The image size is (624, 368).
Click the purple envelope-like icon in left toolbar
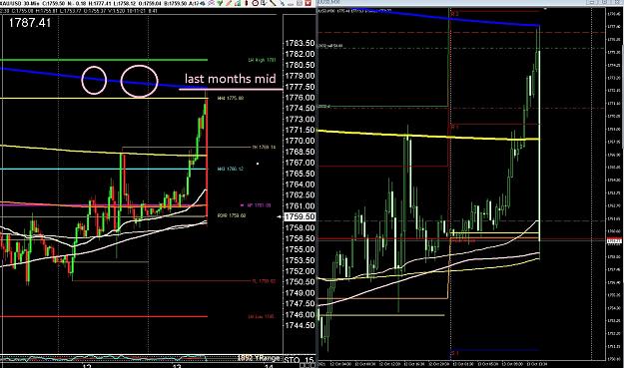click(x=212, y=3)
